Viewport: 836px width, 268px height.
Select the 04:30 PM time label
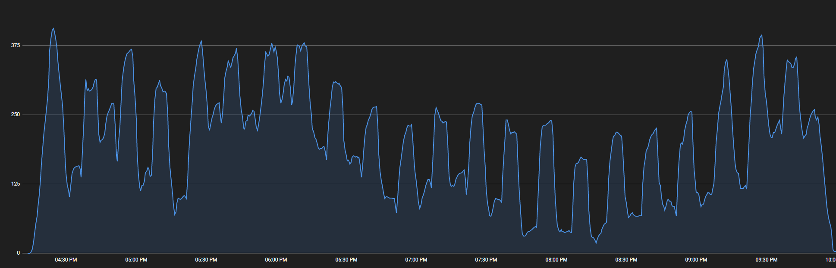(x=66, y=260)
